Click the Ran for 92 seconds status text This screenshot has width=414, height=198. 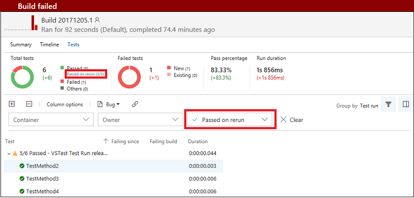click(128, 29)
